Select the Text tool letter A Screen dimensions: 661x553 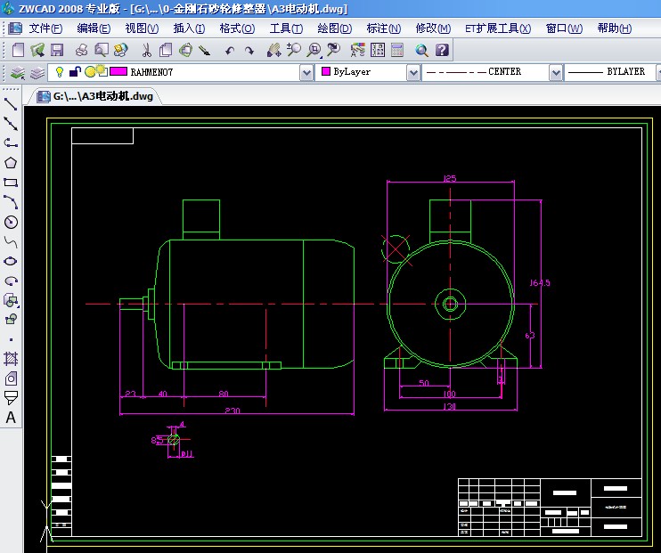point(11,418)
